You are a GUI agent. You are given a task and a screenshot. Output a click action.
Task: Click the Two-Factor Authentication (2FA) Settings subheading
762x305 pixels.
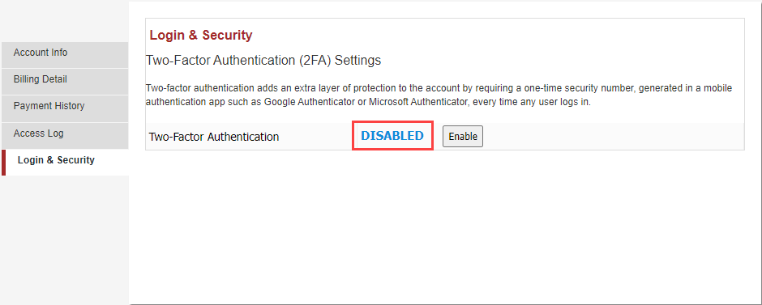[x=263, y=61]
